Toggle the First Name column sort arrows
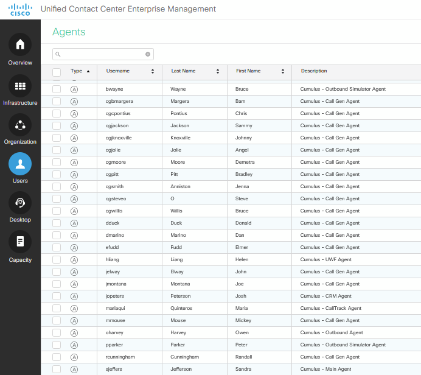This screenshot has width=421, height=375. click(283, 71)
